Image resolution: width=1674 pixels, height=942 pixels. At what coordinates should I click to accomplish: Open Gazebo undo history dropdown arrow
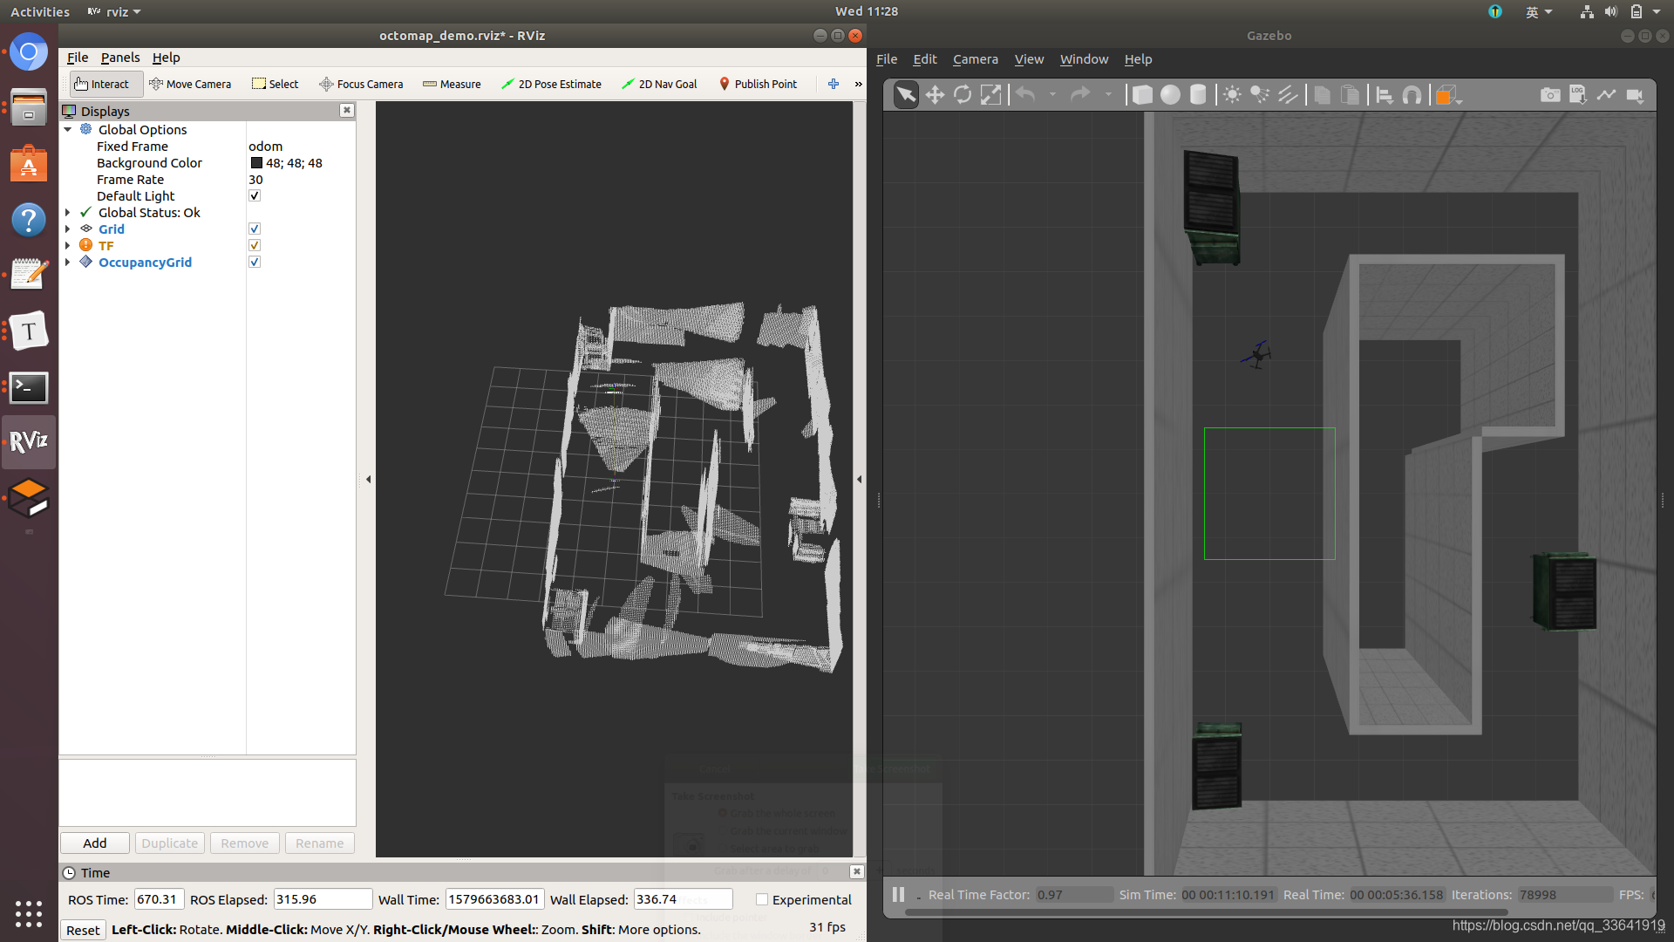[x=1052, y=95]
